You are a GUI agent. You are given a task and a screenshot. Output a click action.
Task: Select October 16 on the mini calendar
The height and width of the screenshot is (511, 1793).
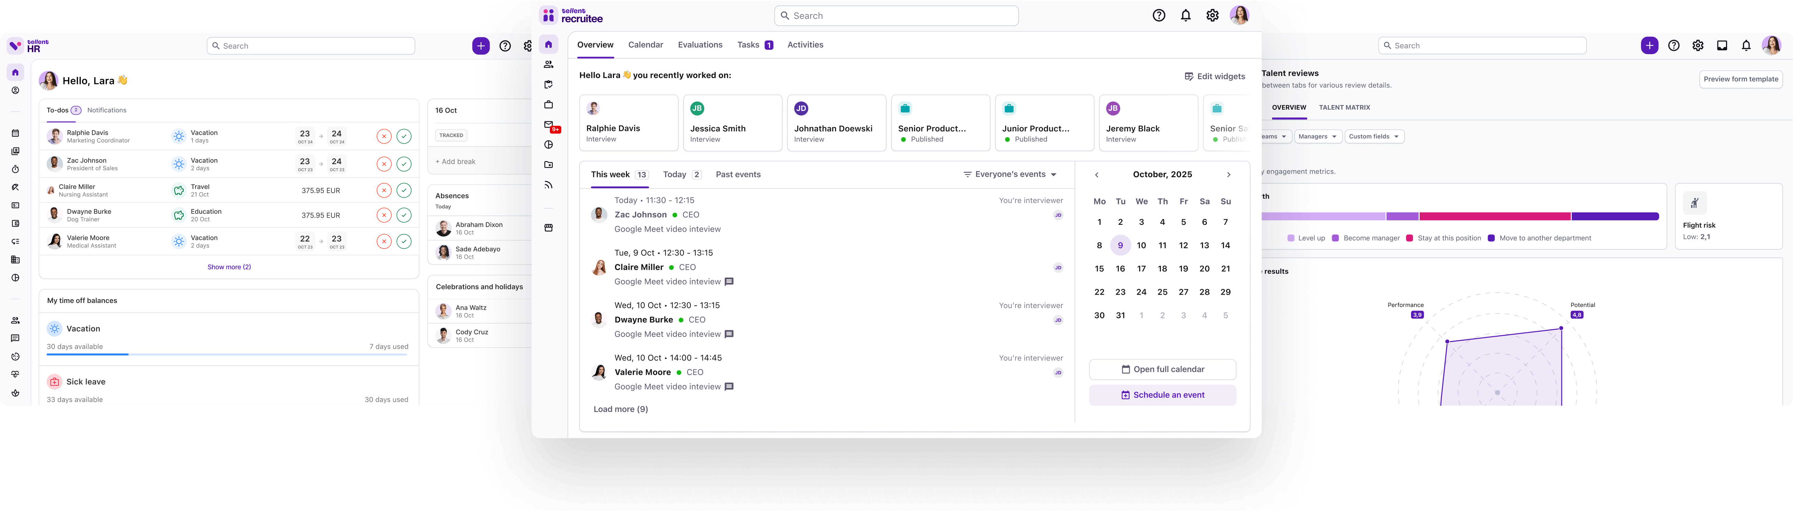point(1121,268)
